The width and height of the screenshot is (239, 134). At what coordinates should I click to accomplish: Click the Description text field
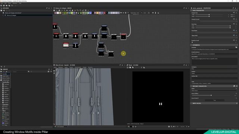[214, 61]
